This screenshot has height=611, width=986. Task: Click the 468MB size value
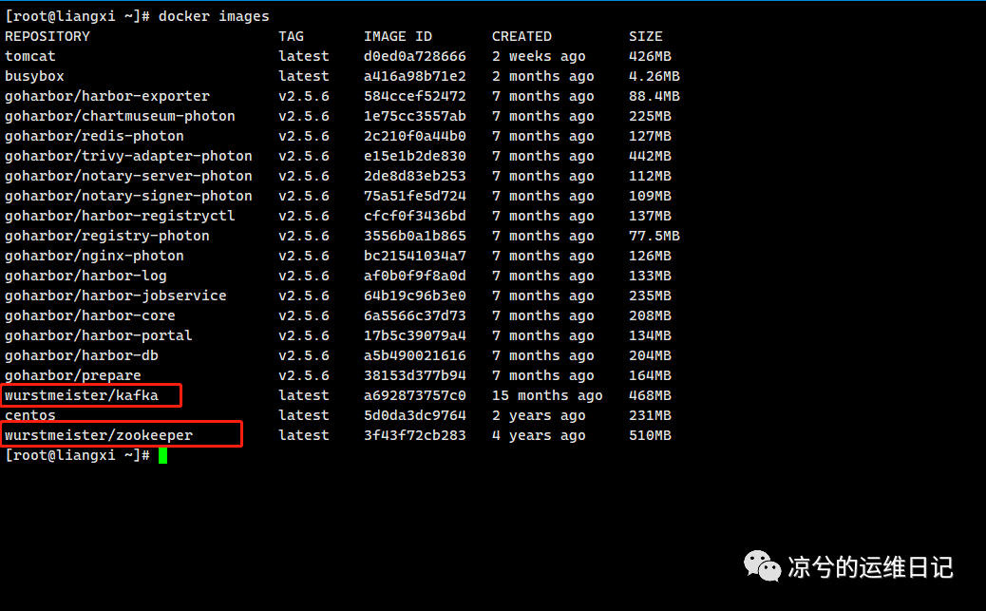[650, 396]
